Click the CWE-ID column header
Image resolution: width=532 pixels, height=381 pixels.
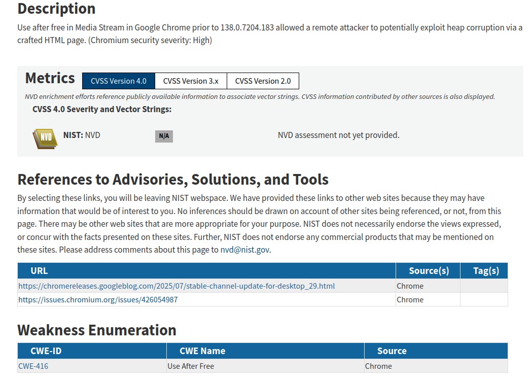(92, 351)
